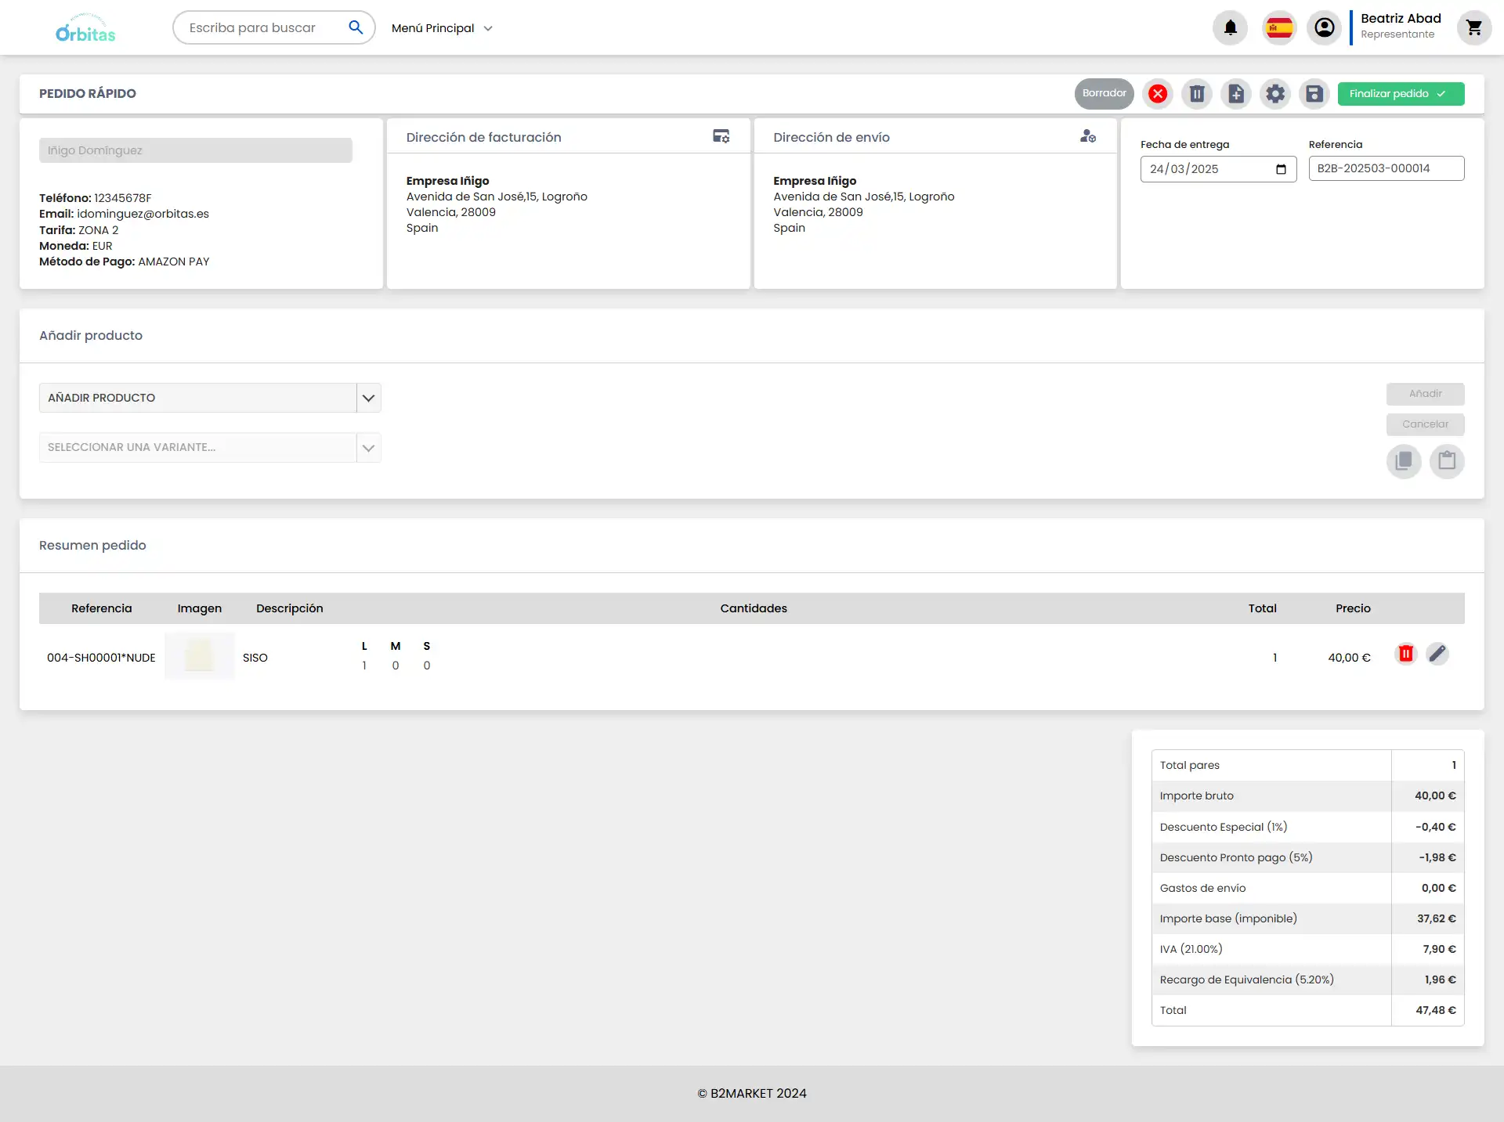Change the shipping address contact icon
Screen dimensions: 1504x1122
(x=1087, y=136)
